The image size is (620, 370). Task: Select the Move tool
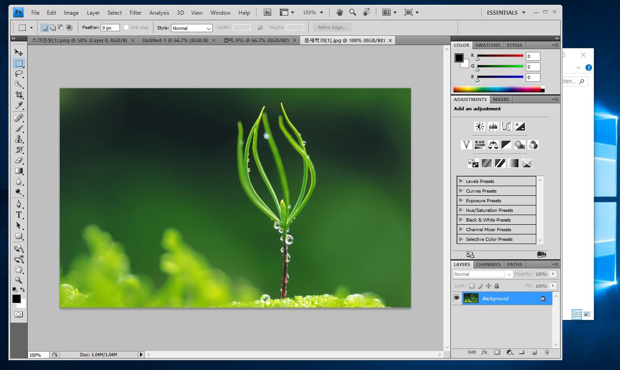[x=19, y=52]
